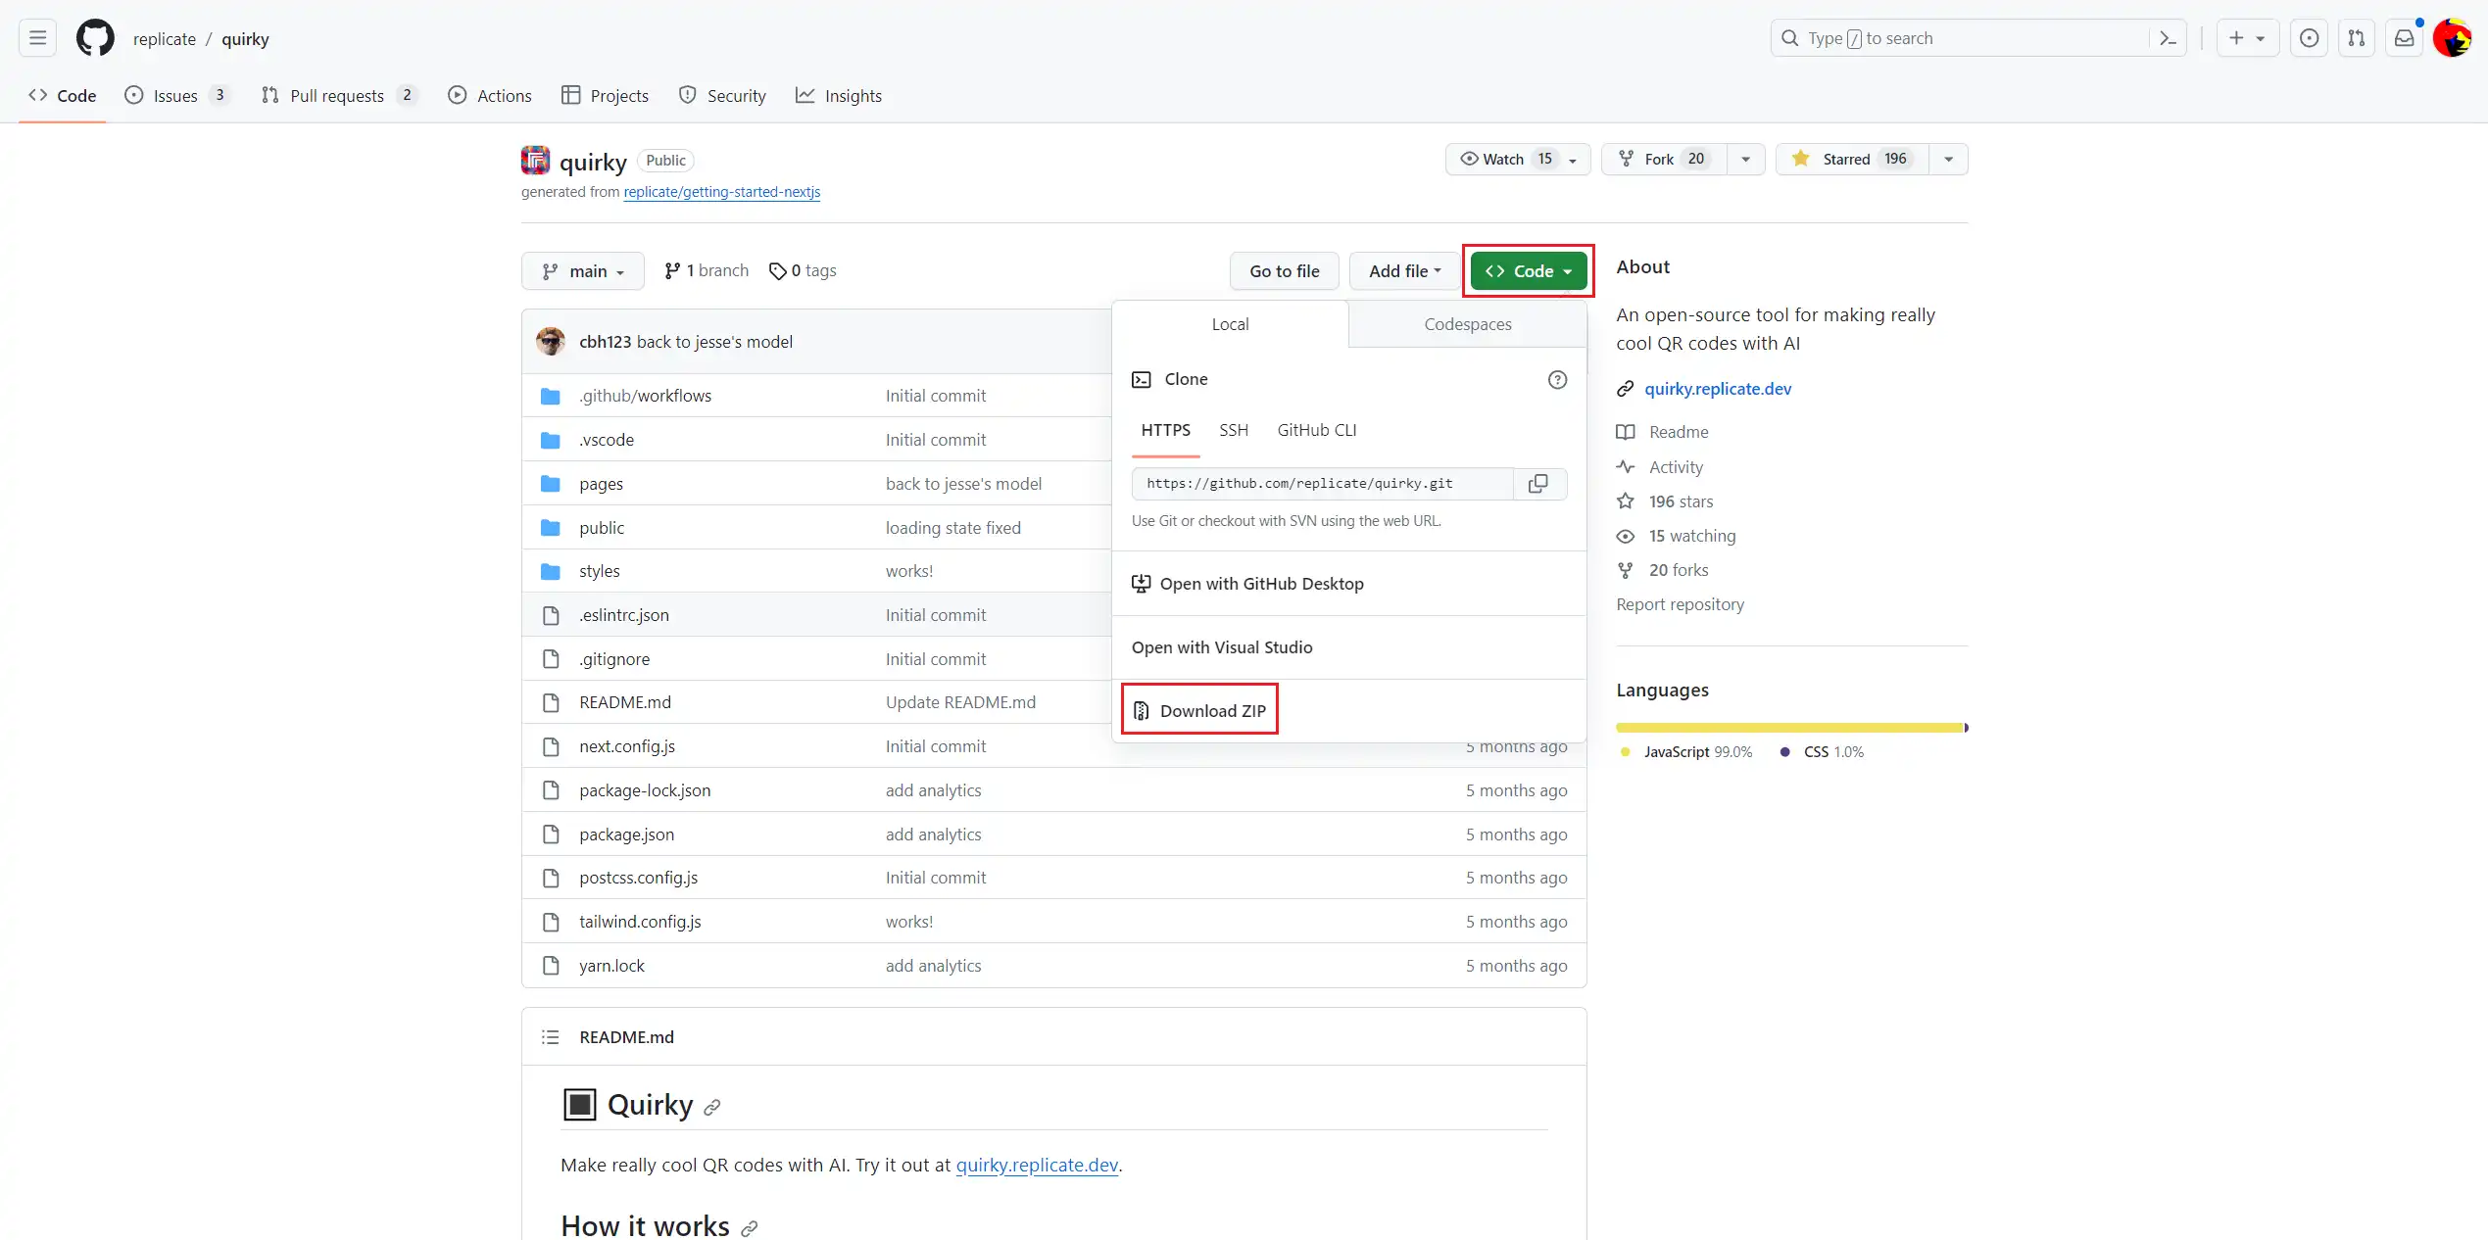Click the quirky repository avatar icon
Image resolution: width=2488 pixels, height=1240 pixels.
[535, 160]
